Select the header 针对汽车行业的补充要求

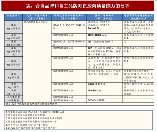[69, 17]
